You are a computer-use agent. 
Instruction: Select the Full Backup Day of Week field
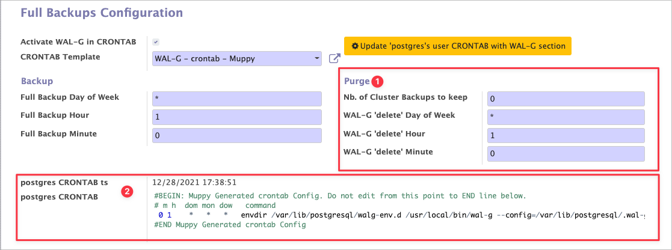click(x=238, y=99)
